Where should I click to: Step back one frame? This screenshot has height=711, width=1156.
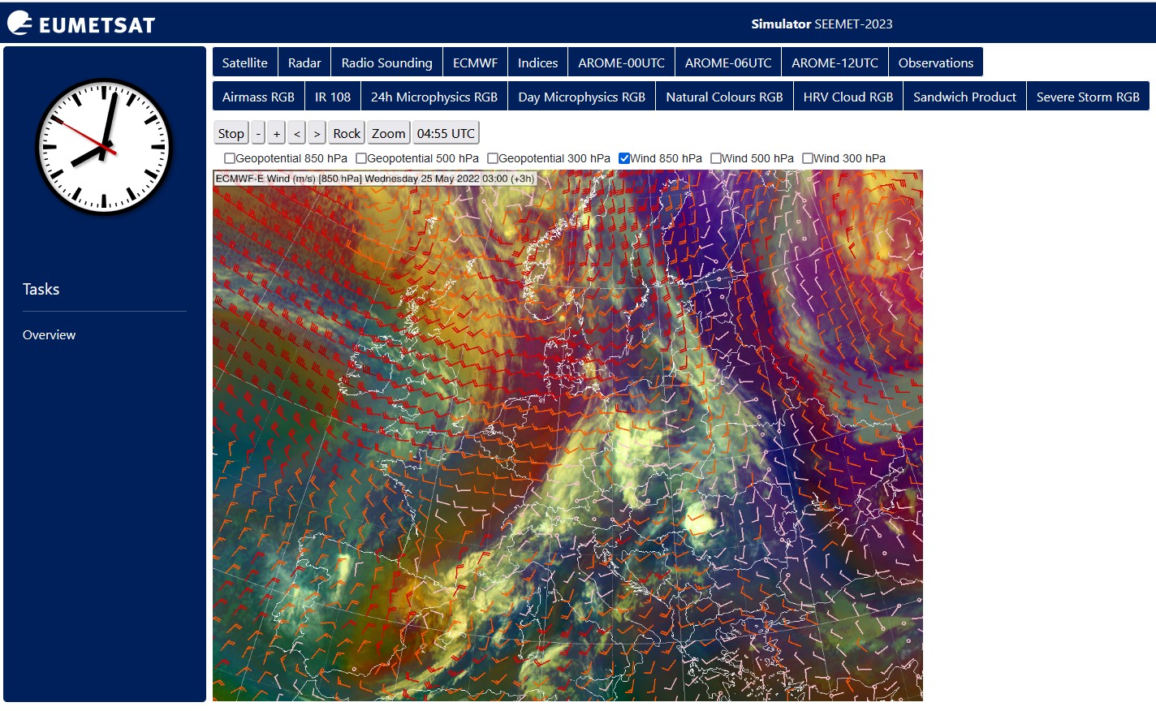297,133
